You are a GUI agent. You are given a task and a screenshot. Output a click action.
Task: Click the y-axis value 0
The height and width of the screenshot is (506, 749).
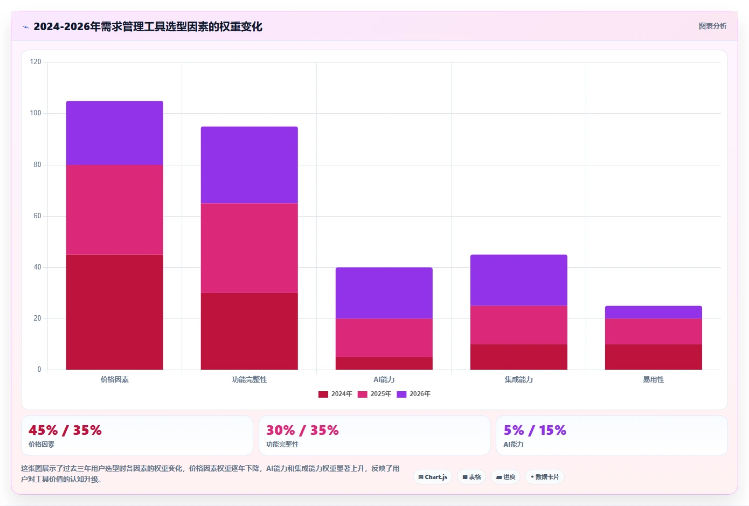coord(39,370)
